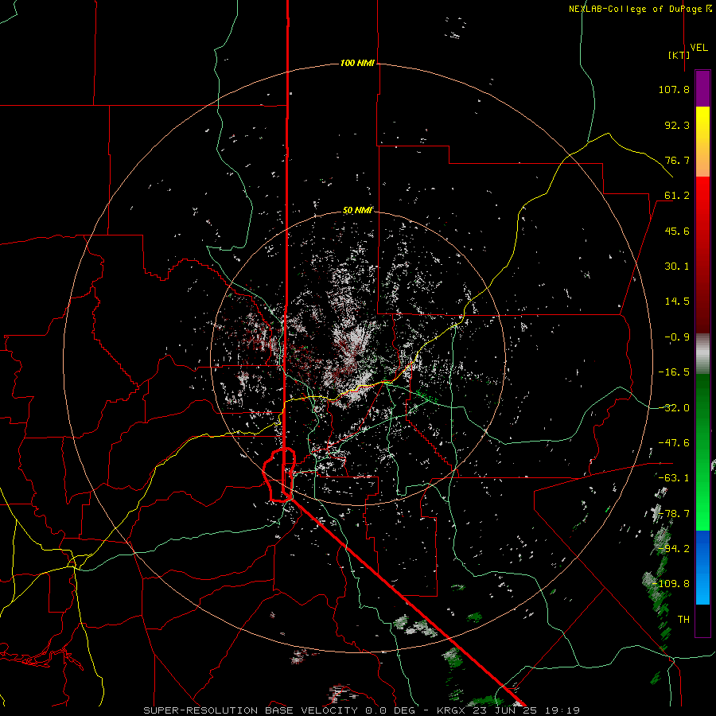Pick the gray segment of the velocity color bar
The width and height of the screenshot is (716, 716).
(702, 354)
